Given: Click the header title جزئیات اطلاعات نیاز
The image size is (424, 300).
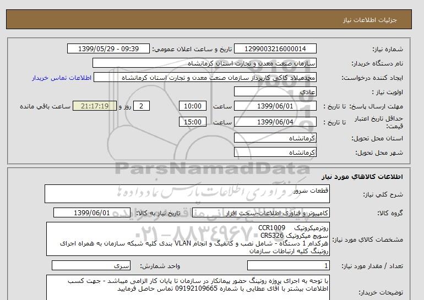Looking at the screenshot, I should pyautogui.click(x=370, y=20).
